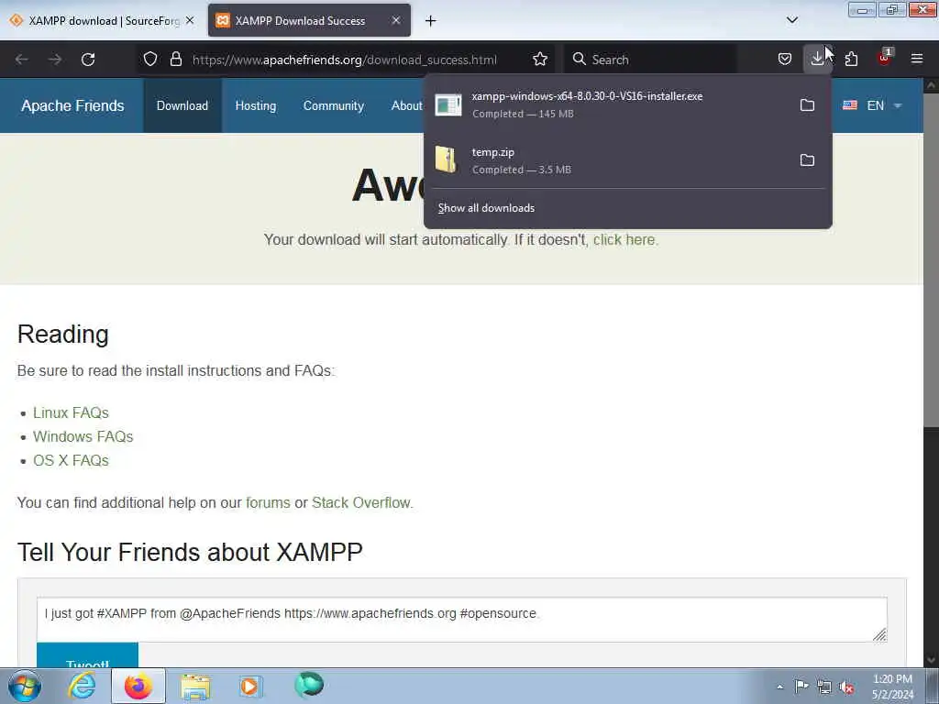Open the Download nav menu item
Viewport: 939px width, 704px height.
(182, 105)
